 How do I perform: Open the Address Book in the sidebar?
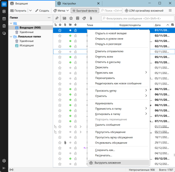[4, 11]
